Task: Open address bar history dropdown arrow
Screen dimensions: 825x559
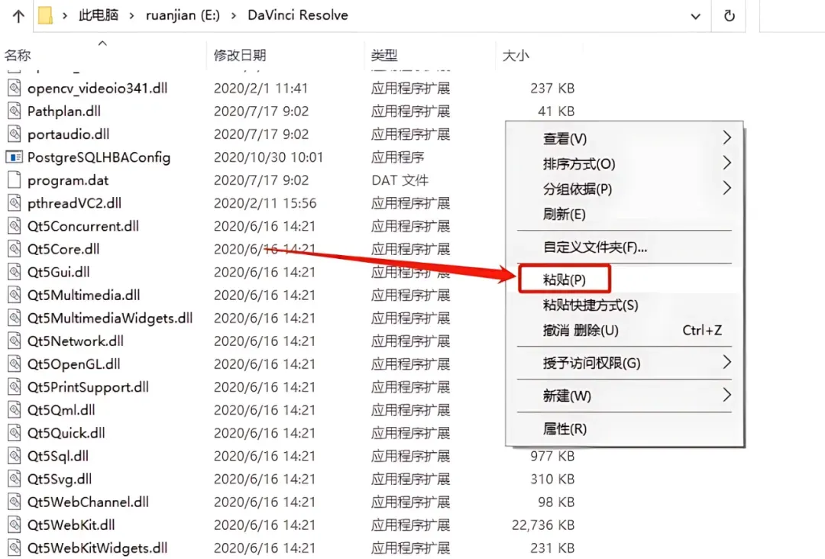Action: tap(696, 16)
